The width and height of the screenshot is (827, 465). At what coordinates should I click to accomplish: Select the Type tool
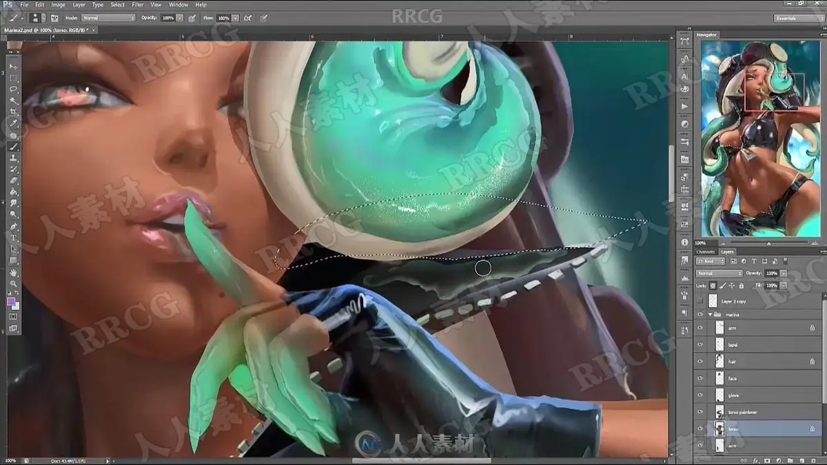click(13, 238)
